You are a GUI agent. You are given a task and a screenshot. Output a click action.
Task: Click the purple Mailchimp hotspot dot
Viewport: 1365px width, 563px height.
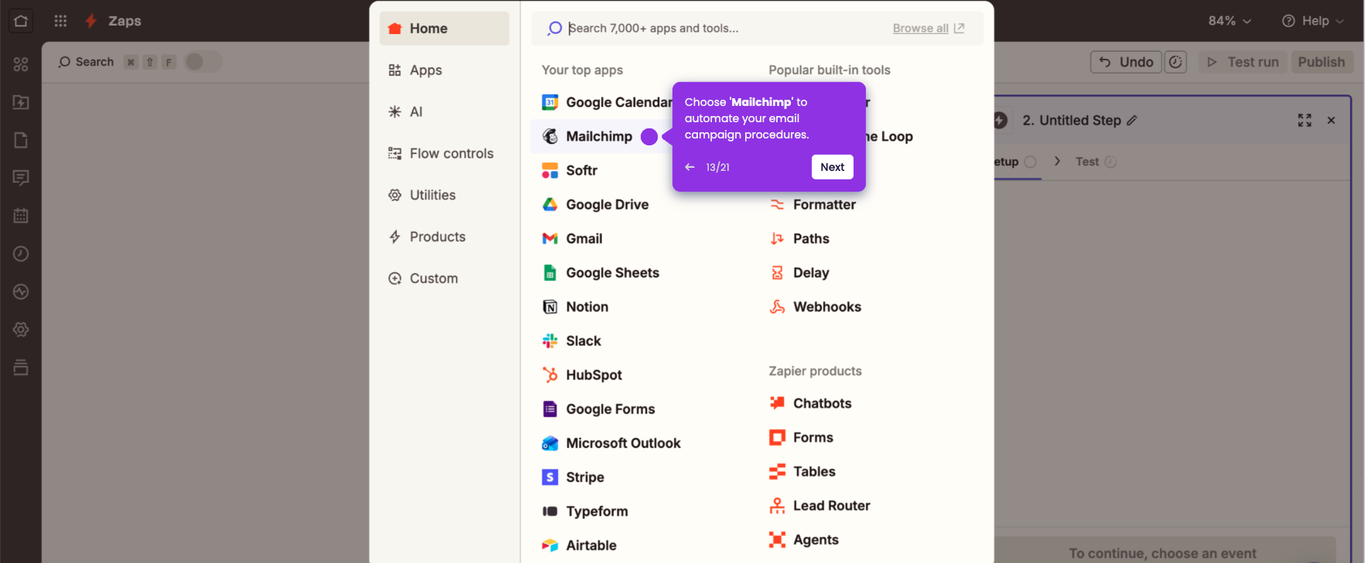tap(649, 137)
